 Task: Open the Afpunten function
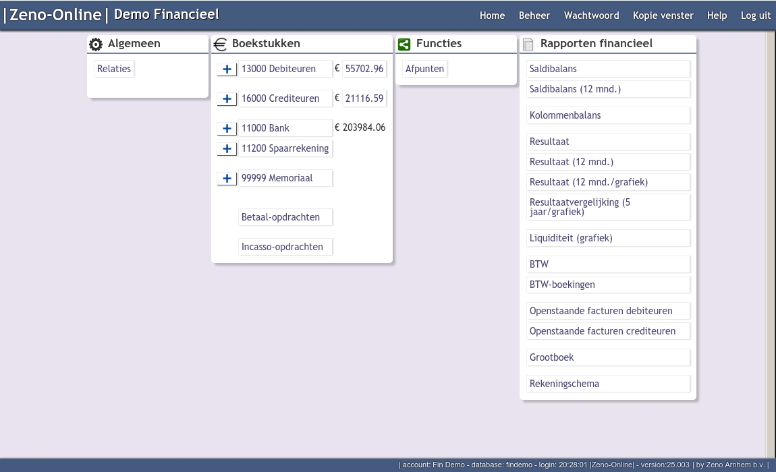click(x=424, y=69)
